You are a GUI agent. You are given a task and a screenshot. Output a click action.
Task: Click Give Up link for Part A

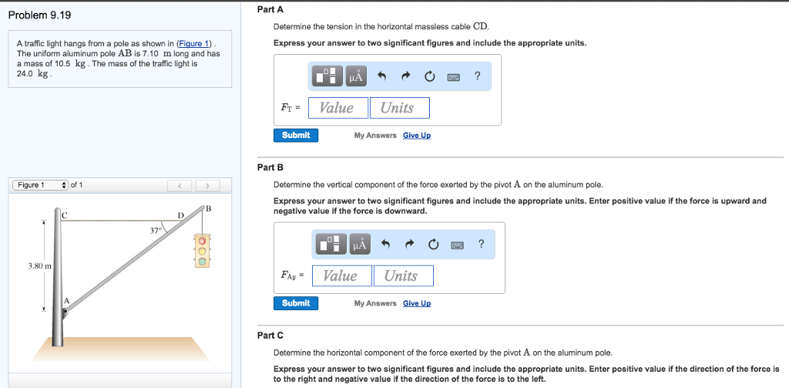(417, 136)
